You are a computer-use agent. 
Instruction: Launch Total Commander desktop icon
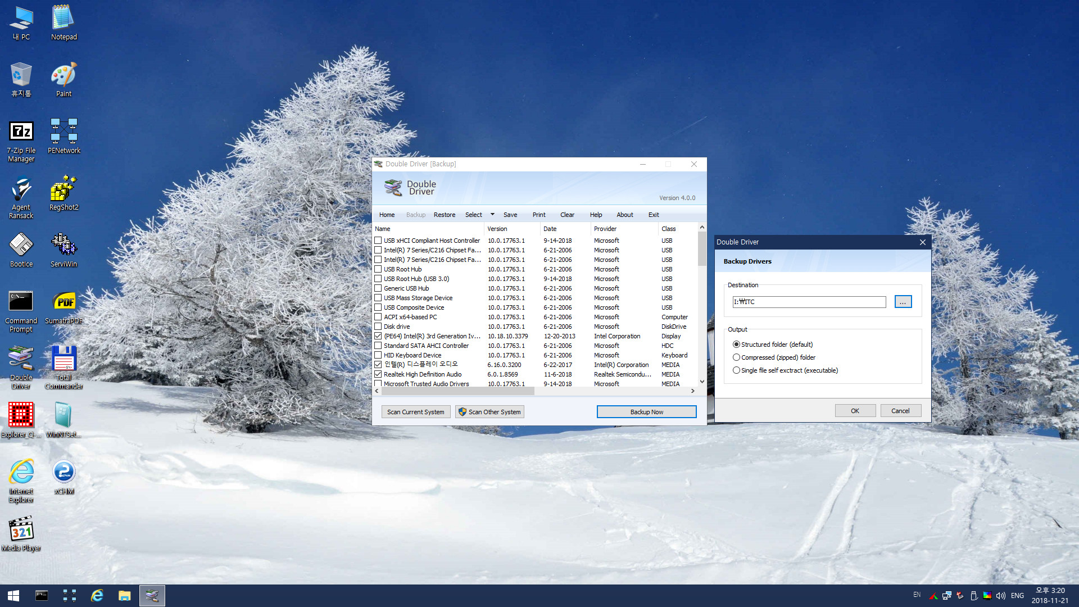coord(64,368)
